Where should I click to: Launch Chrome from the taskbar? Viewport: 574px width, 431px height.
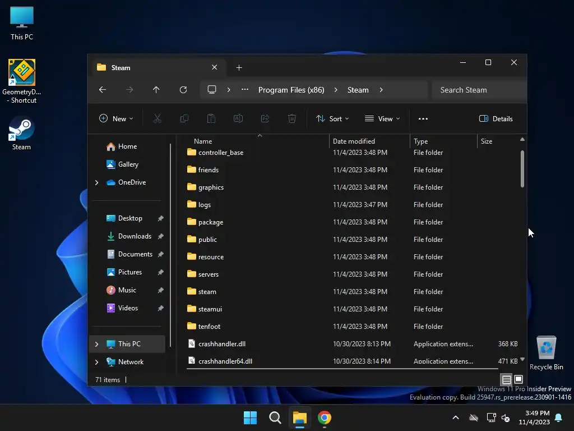pyautogui.click(x=325, y=418)
